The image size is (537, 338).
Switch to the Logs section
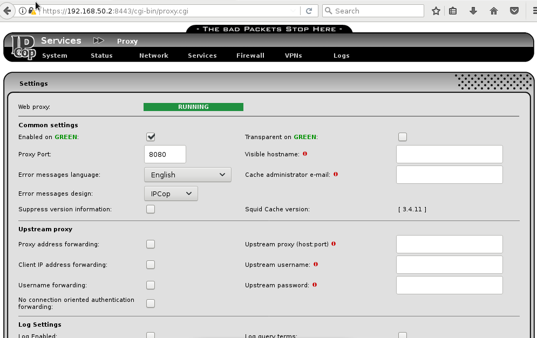[341, 55]
